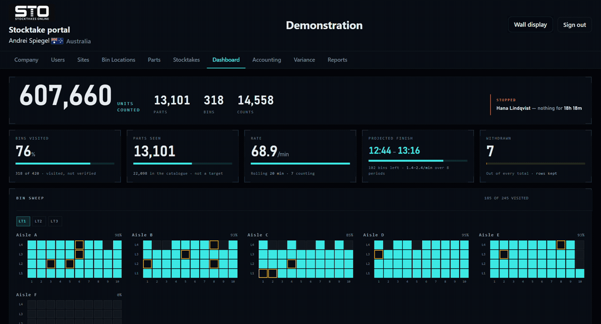
Task: Switch bin sweep to LT2
Action: tap(39, 221)
